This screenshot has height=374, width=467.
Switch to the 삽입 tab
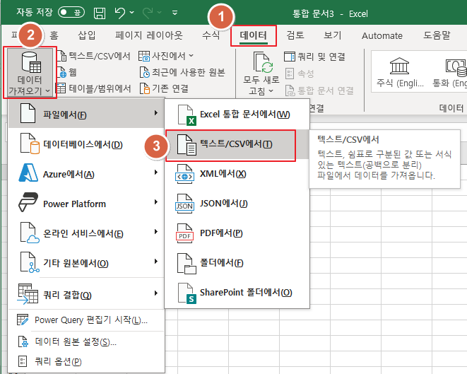pos(87,35)
